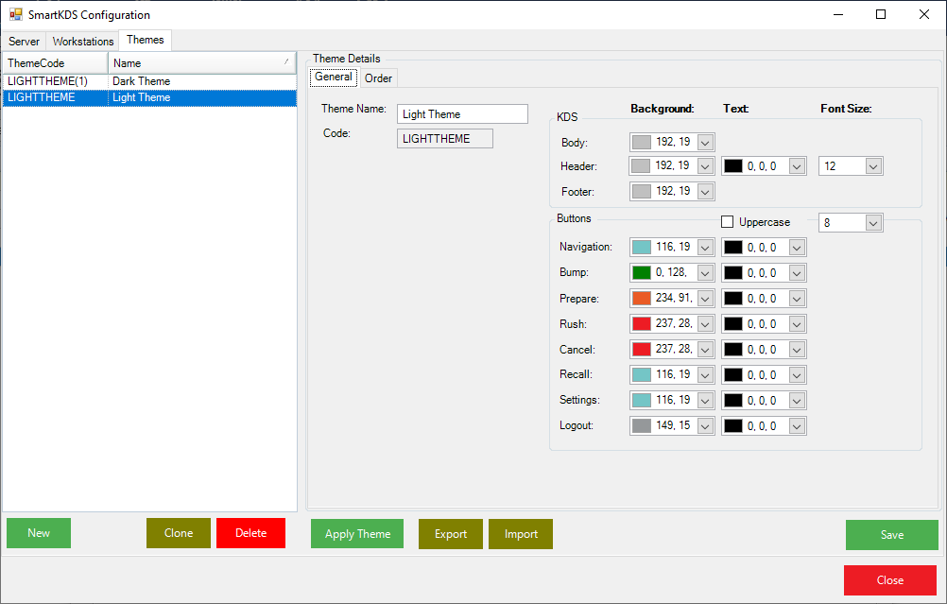This screenshot has width=947, height=604.
Task: Switch to the Order tab
Action: tap(378, 78)
